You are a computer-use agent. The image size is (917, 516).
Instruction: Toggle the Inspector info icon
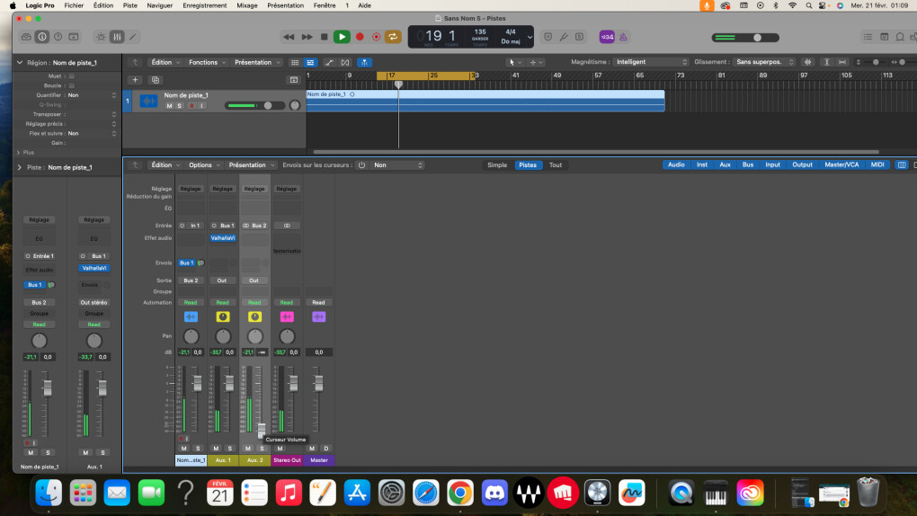coord(42,37)
